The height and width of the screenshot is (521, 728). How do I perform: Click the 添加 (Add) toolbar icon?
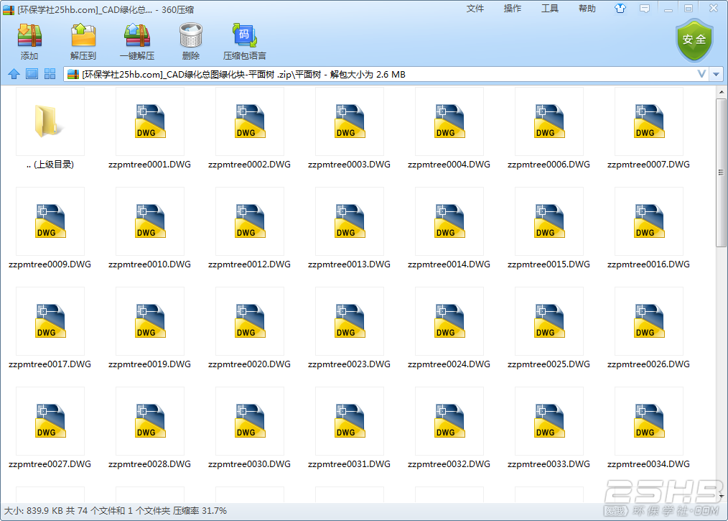tap(29, 35)
